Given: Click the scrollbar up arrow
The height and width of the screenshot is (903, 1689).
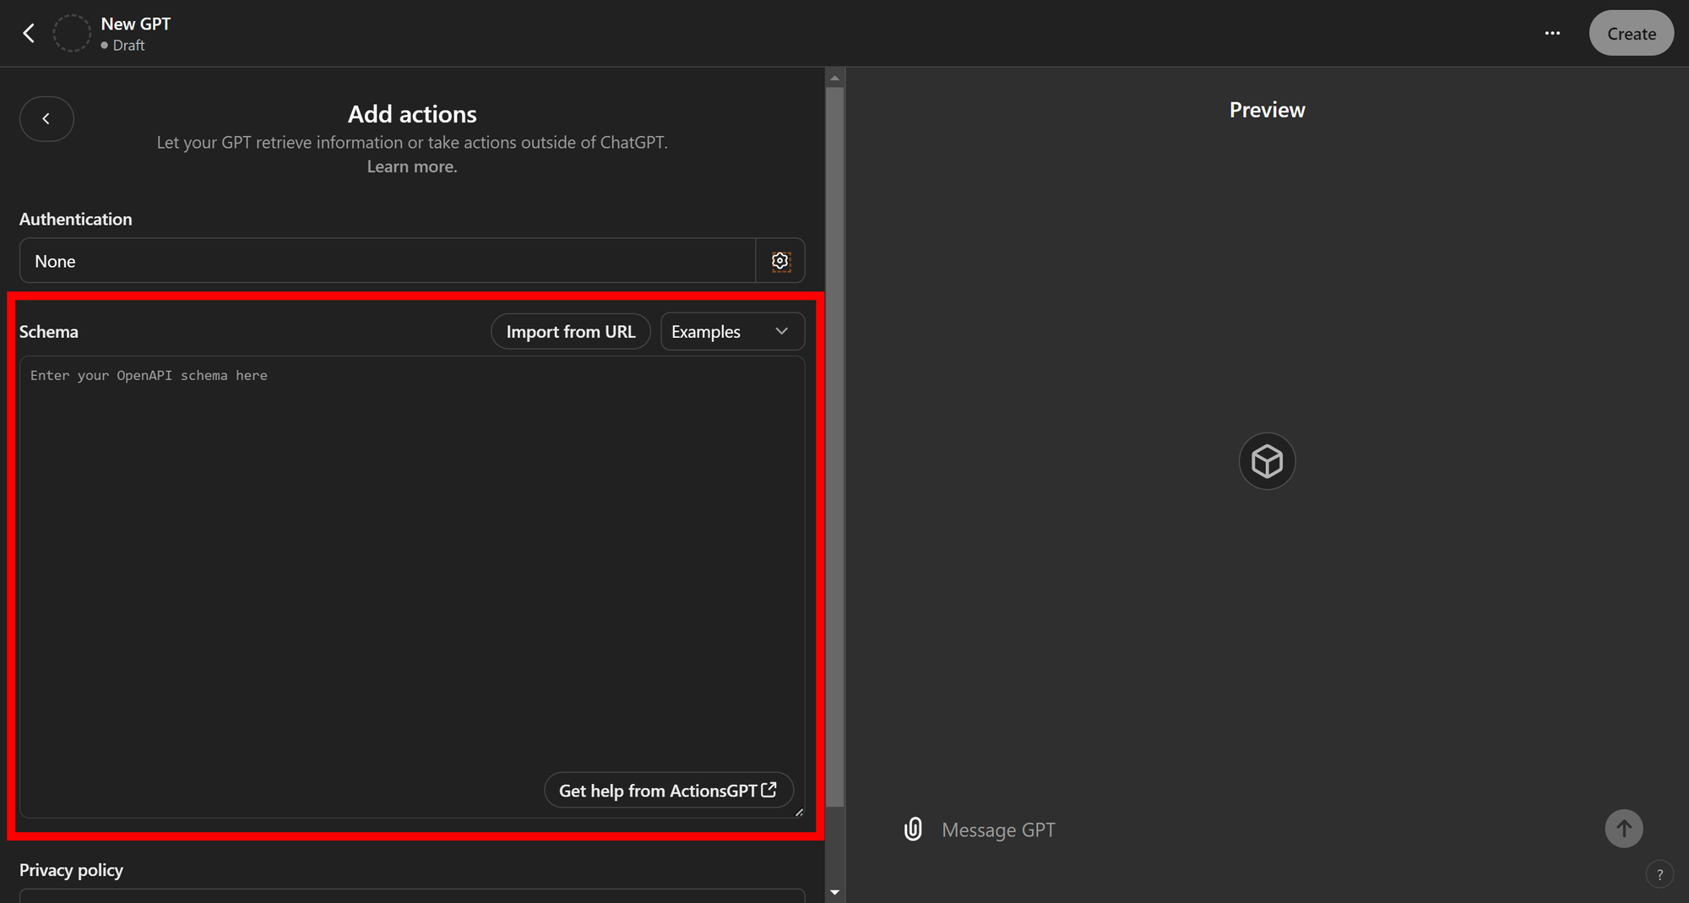Looking at the screenshot, I should [x=834, y=78].
